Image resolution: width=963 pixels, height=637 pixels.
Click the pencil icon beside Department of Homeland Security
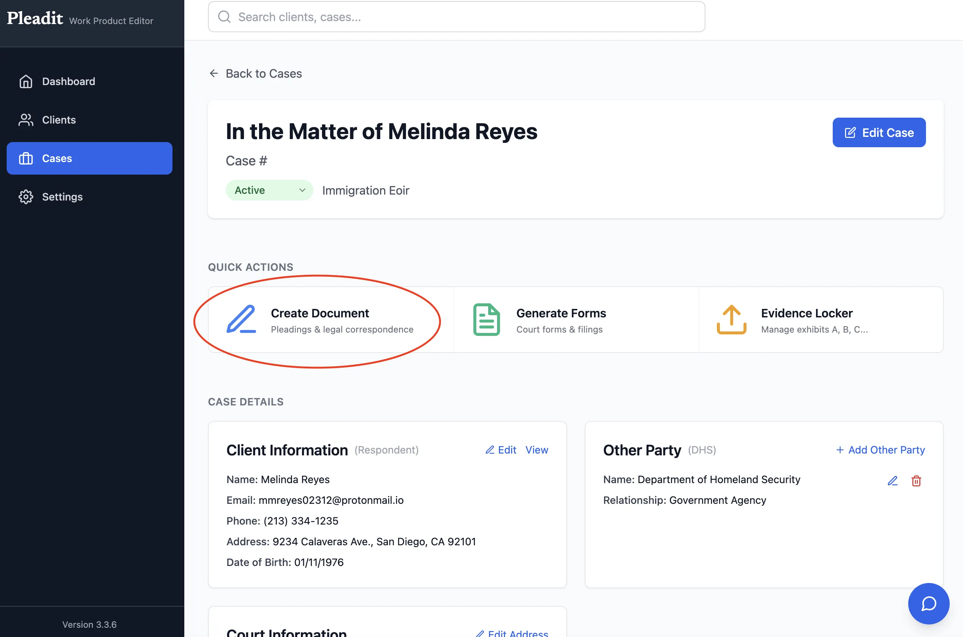pos(892,481)
